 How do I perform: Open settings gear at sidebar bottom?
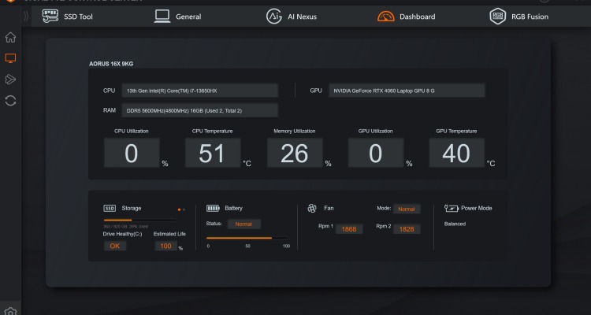10,311
